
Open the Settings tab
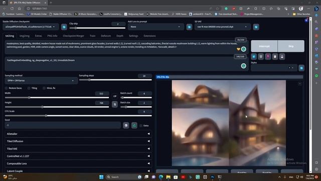pyautogui.click(x=133, y=36)
